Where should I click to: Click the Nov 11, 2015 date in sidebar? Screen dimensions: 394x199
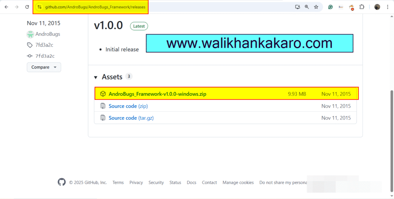43,23
